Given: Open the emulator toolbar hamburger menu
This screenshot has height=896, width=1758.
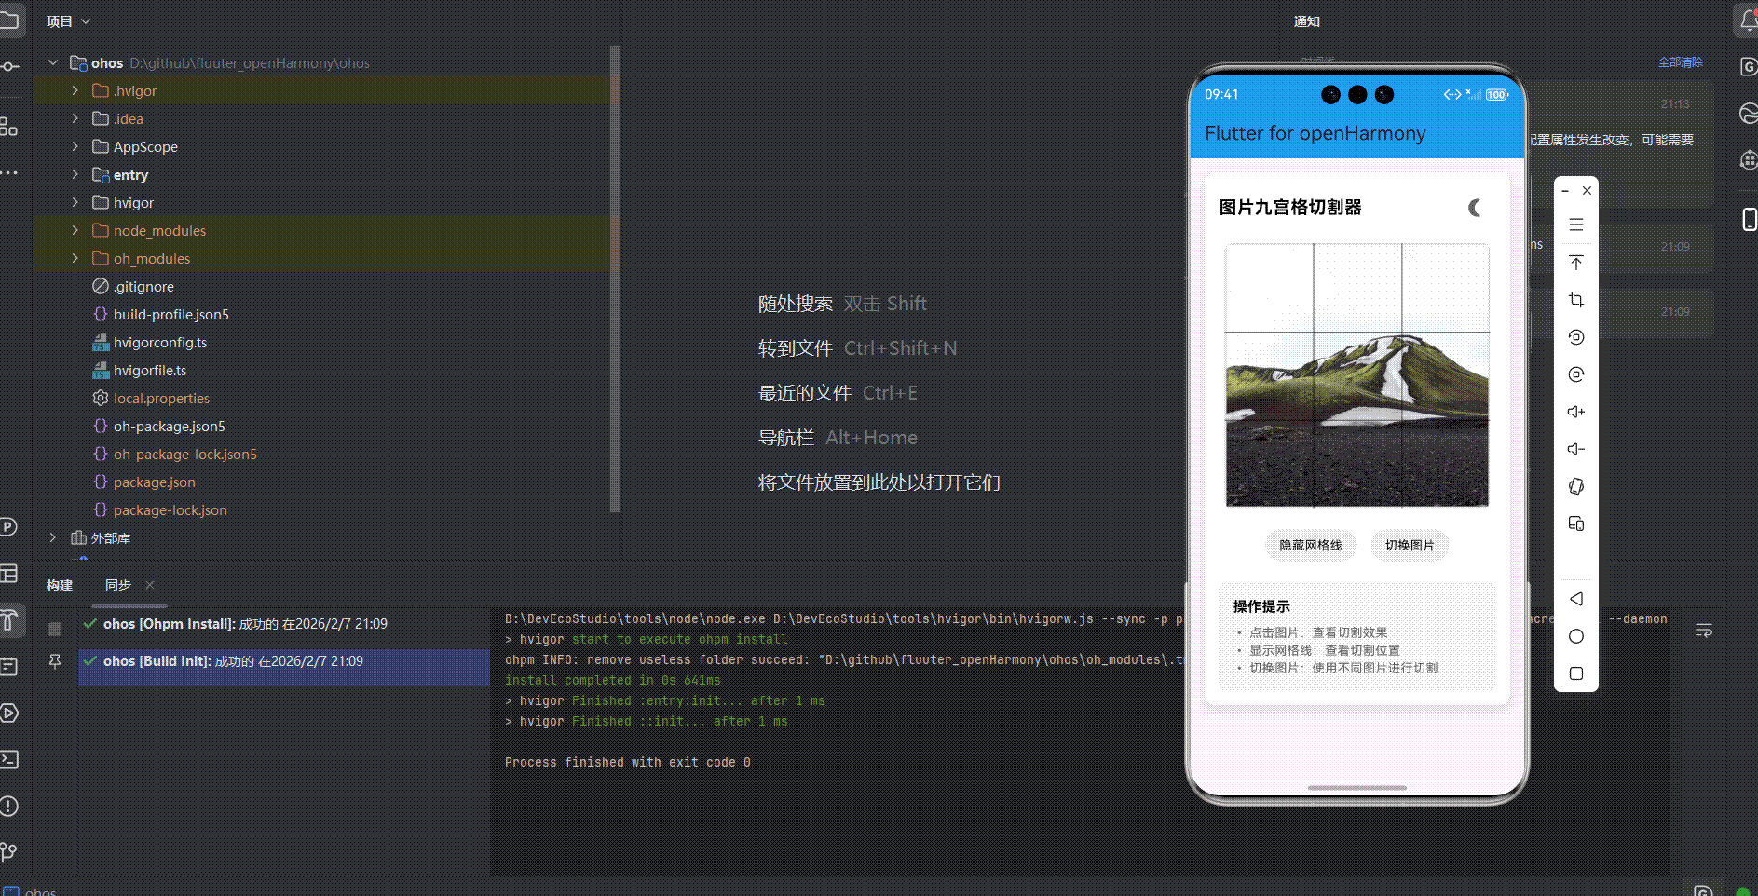Looking at the screenshot, I should click(1576, 224).
